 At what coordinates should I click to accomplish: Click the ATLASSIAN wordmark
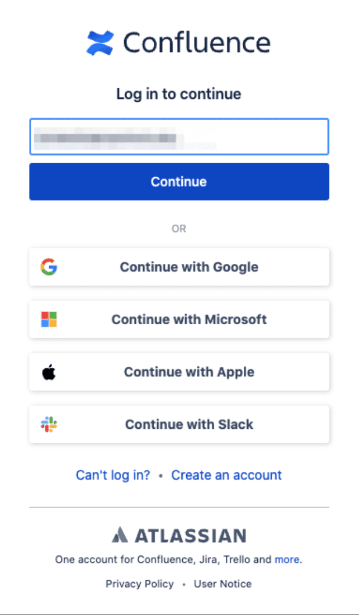[x=191, y=536]
